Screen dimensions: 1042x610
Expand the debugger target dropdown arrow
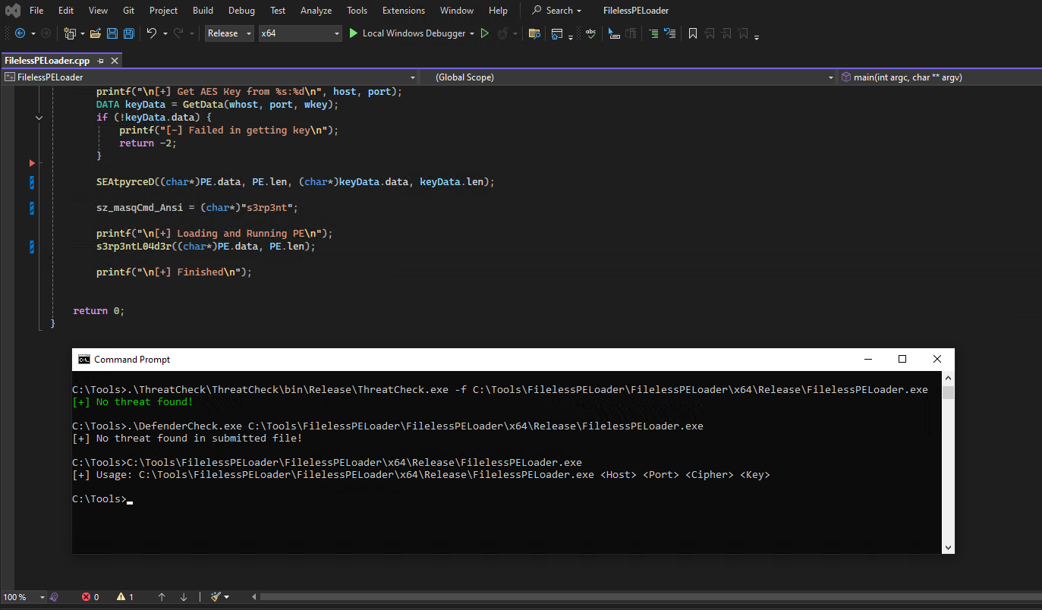472,33
